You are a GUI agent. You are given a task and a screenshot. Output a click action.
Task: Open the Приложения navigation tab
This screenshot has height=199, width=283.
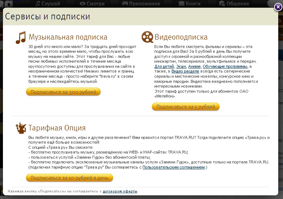click(142, 4)
